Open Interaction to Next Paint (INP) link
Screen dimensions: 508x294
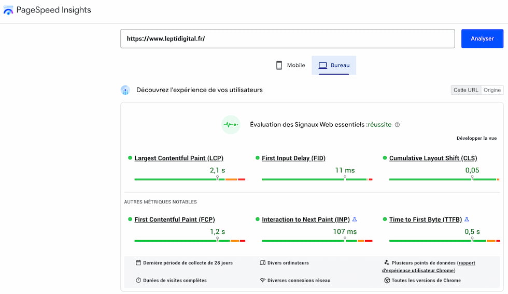[305, 219]
